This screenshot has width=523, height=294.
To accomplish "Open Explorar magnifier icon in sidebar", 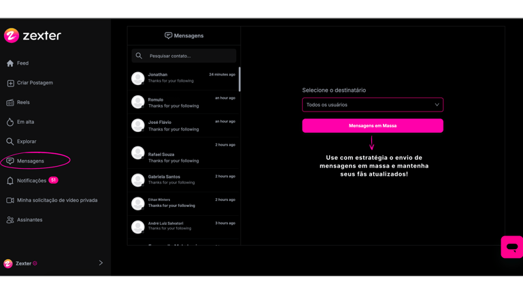I will [10, 142].
